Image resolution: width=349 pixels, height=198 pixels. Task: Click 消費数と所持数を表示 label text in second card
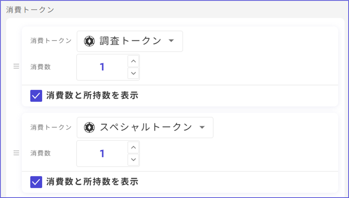click(x=92, y=182)
